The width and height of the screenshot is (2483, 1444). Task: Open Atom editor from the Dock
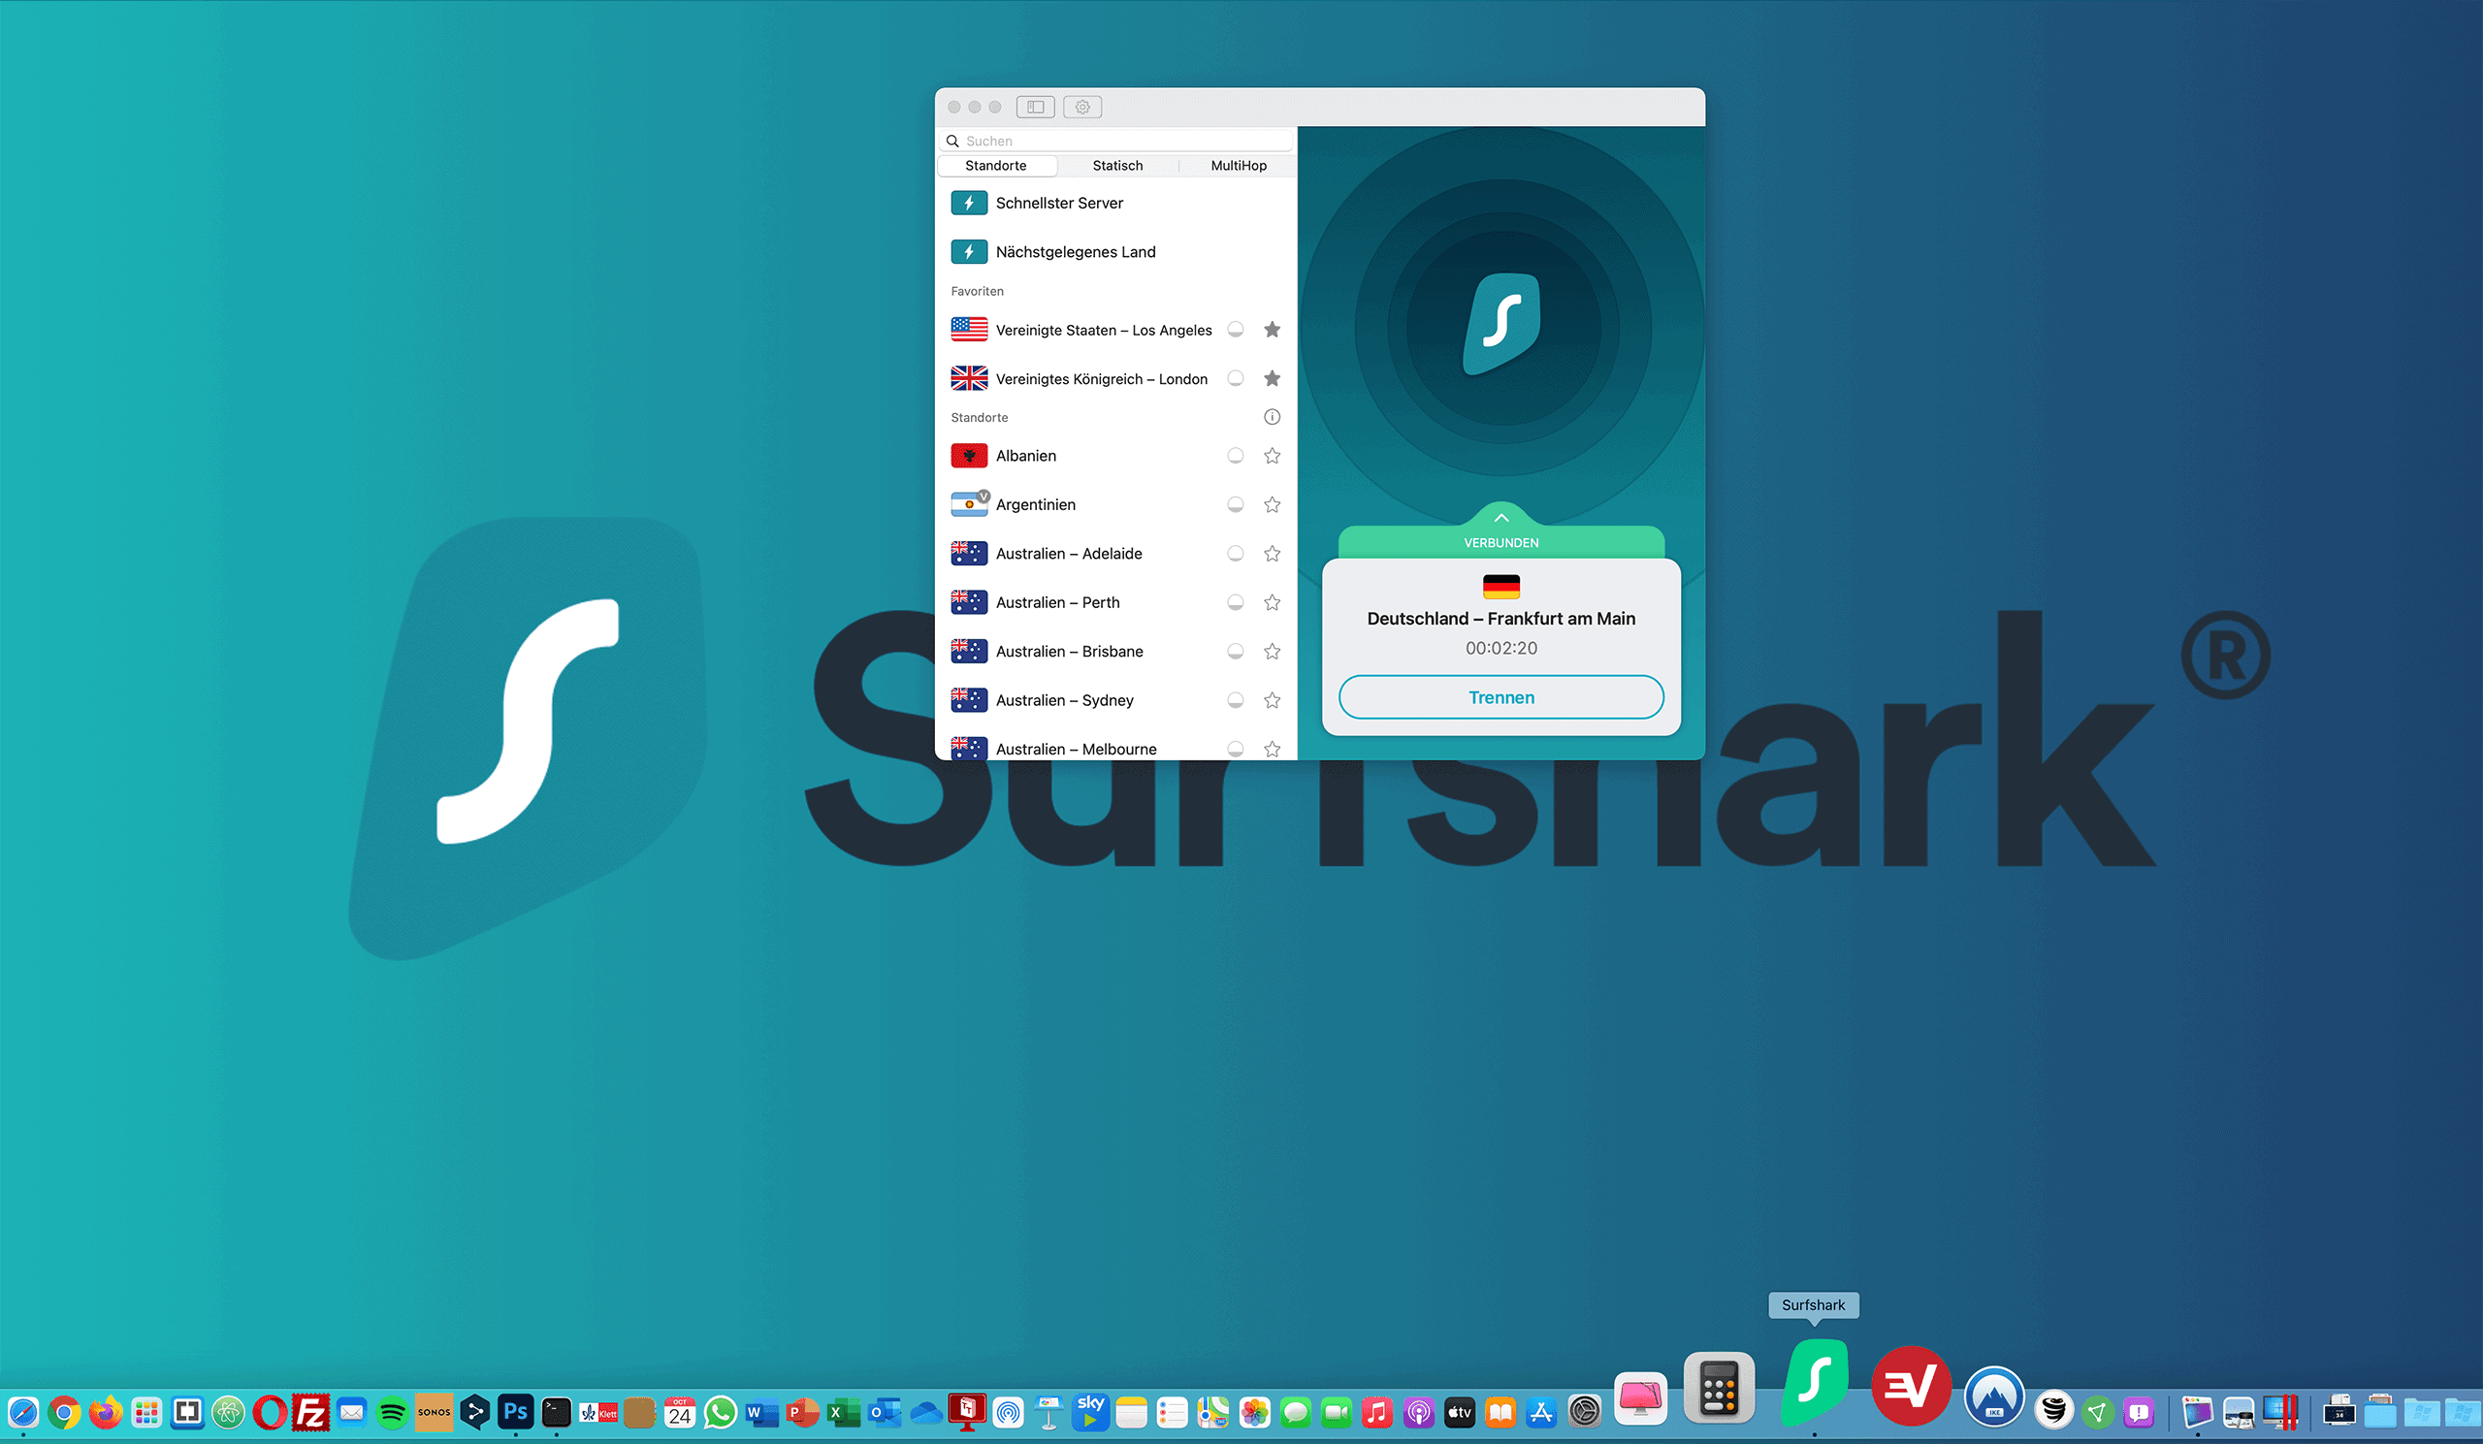(x=229, y=1412)
